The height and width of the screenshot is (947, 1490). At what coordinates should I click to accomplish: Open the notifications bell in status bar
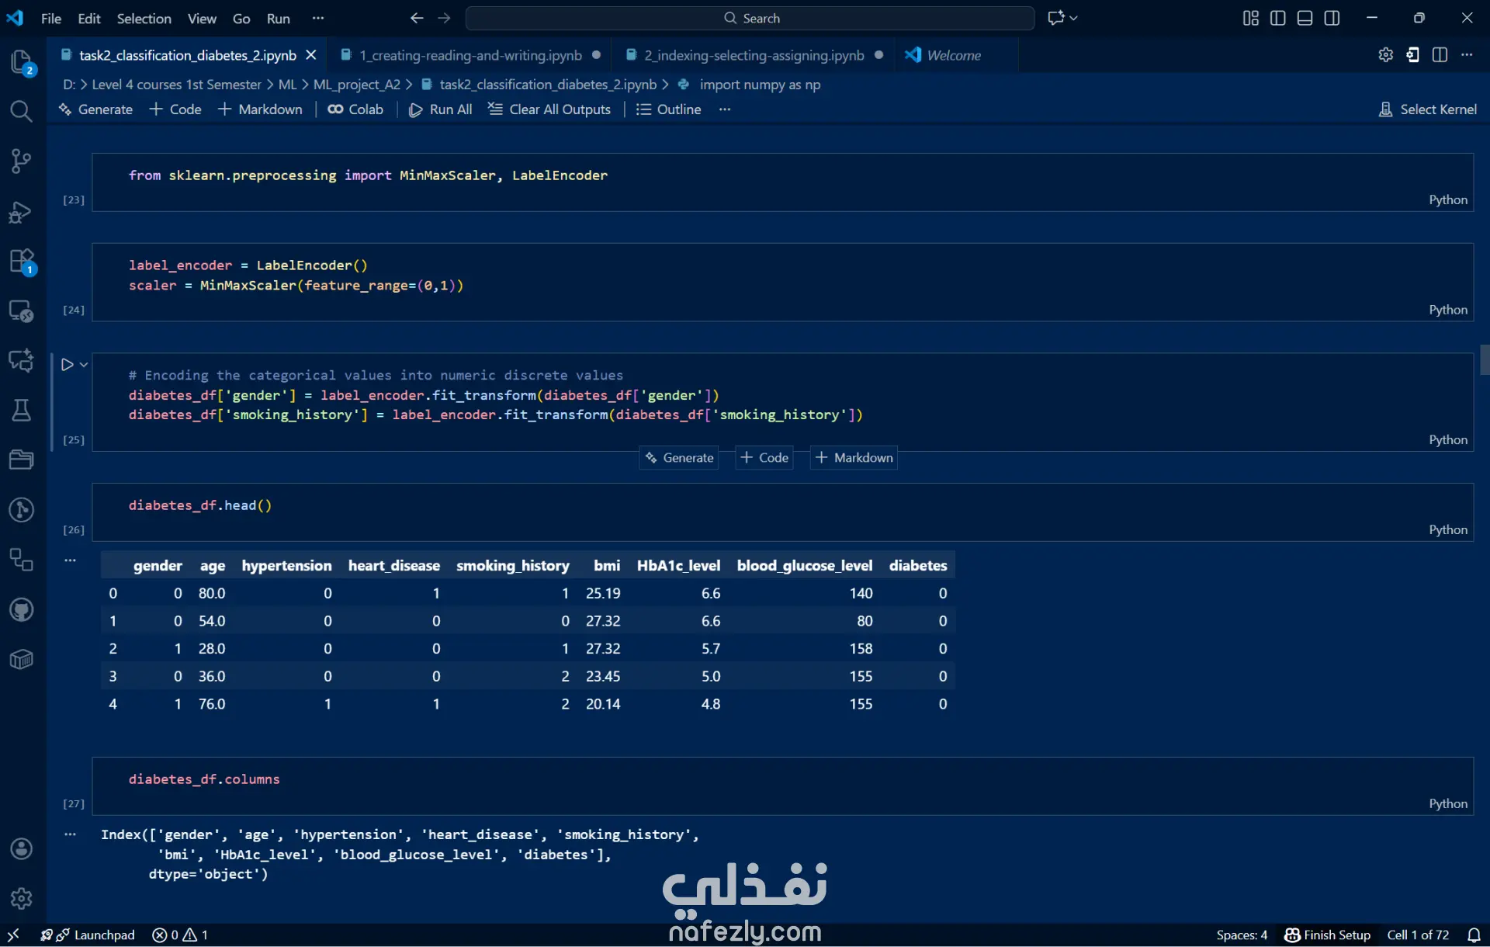click(x=1474, y=935)
